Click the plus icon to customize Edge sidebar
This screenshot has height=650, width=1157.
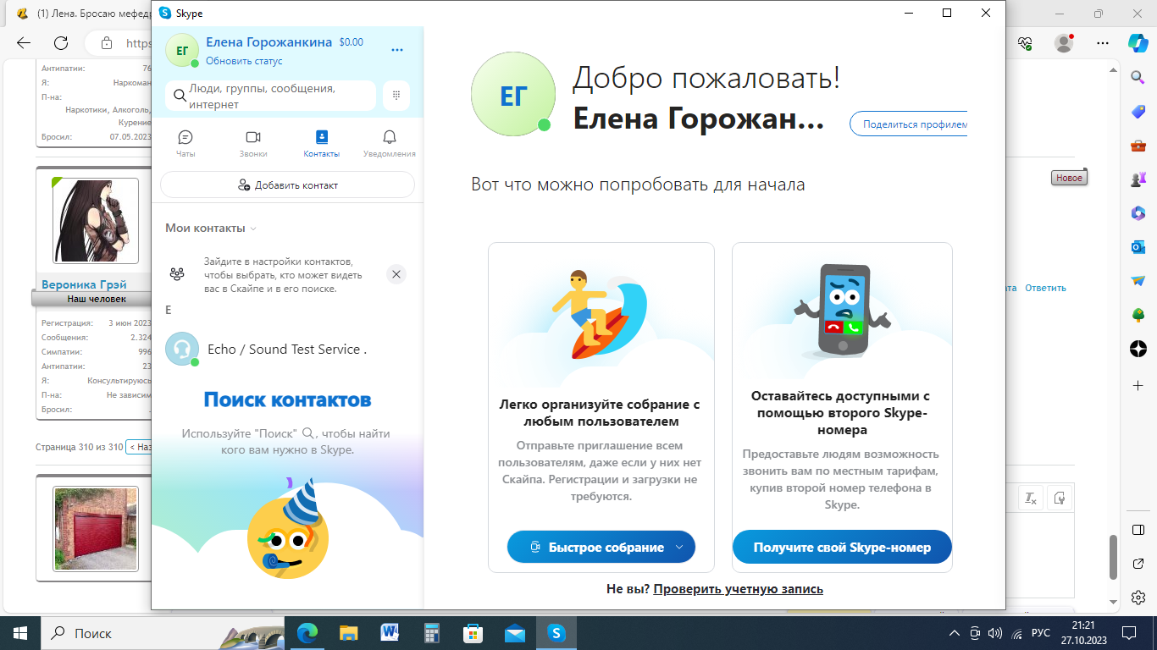coord(1138,385)
